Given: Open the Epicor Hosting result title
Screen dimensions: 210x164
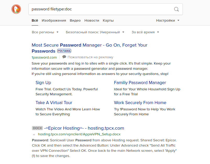Looking at the screenshot, I should [x=84, y=128].
